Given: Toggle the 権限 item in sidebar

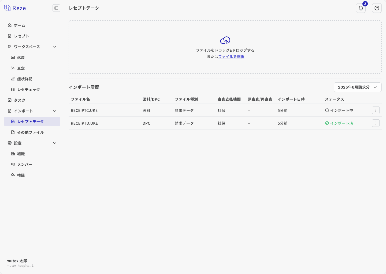Looking at the screenshot, I should coord(21,175).
